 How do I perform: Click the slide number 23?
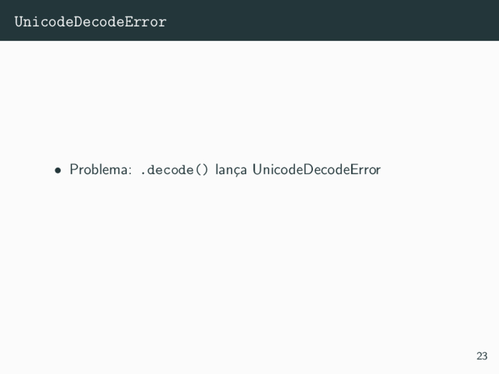482,355
